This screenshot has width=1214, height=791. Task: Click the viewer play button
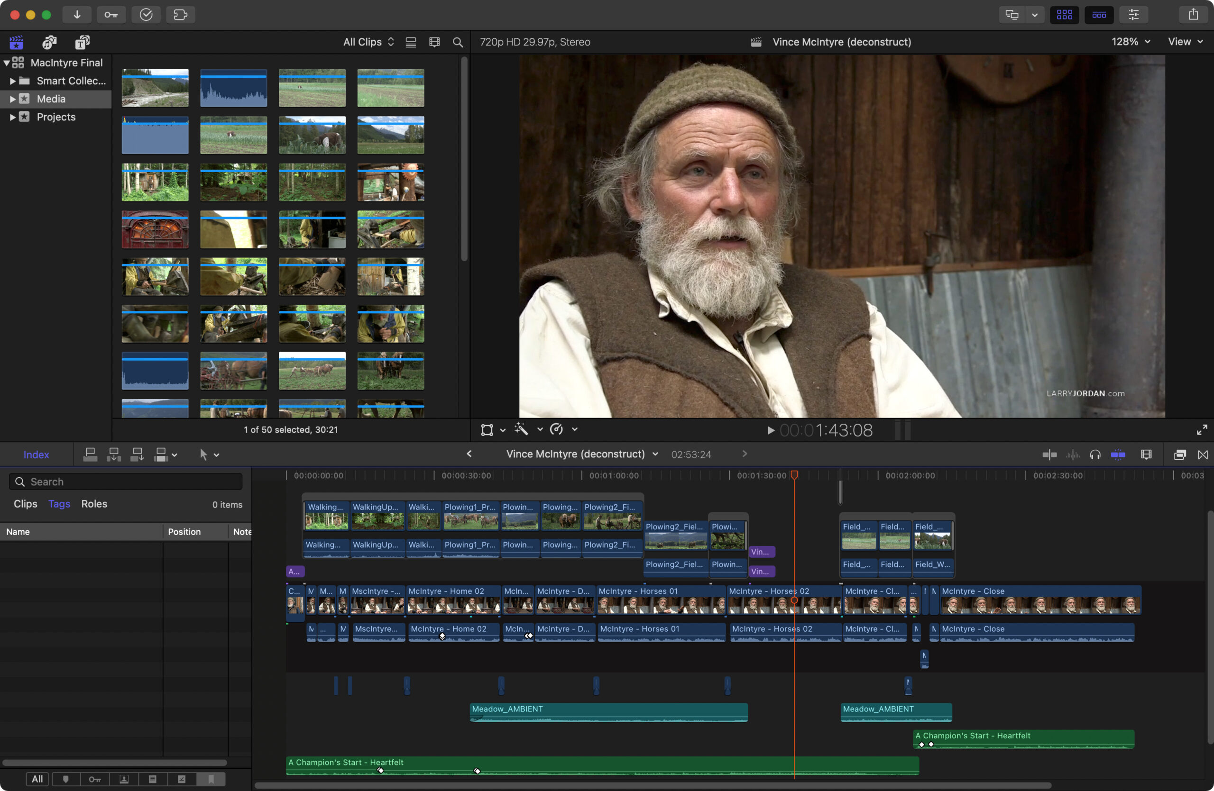[770, 430]
